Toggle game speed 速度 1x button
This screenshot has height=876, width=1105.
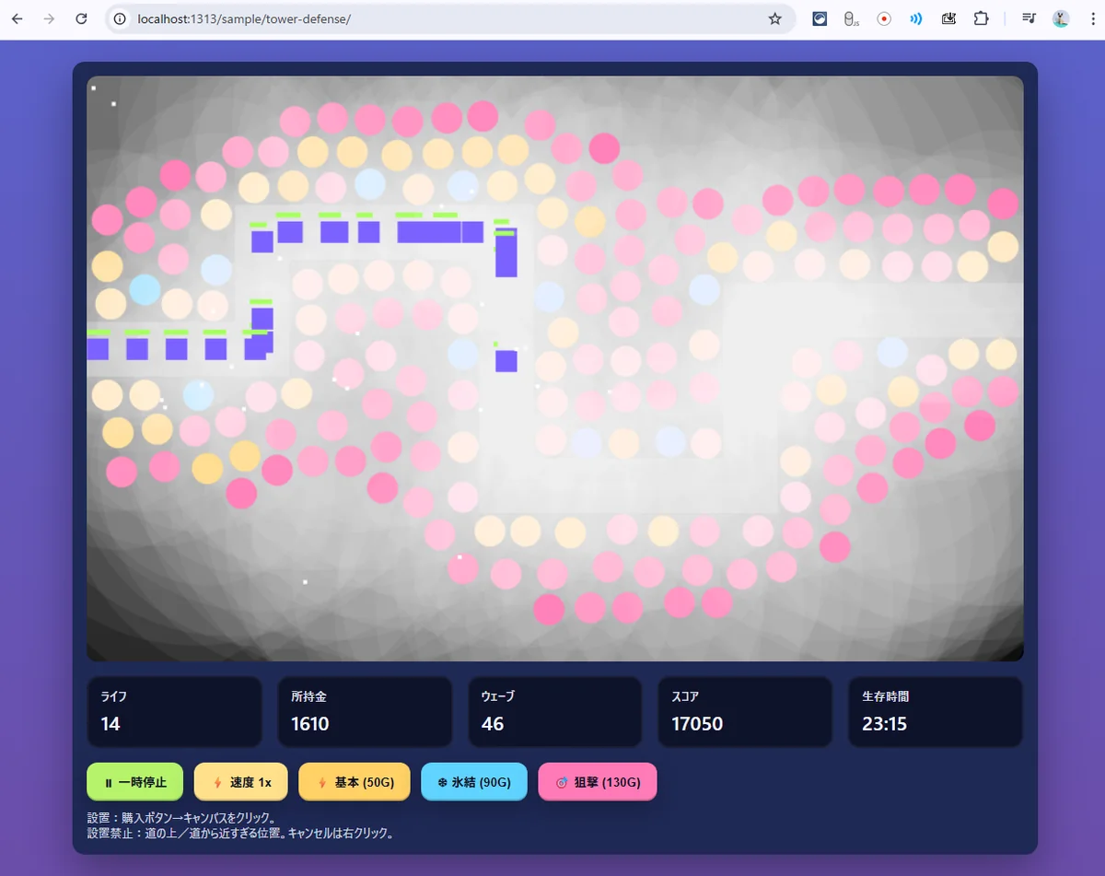pos(240,782)
